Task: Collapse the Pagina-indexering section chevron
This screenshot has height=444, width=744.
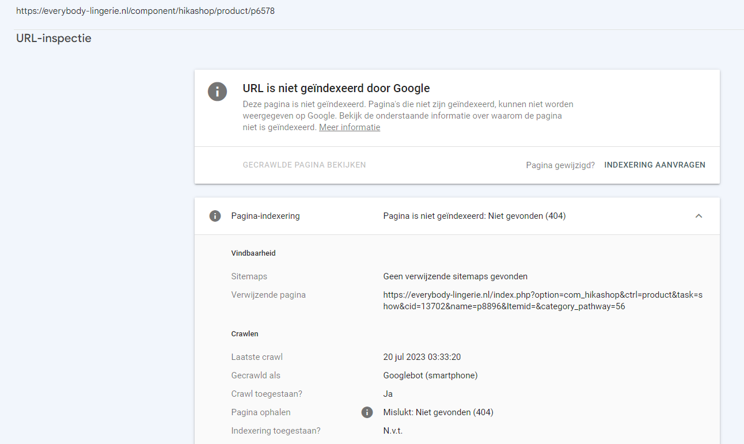Action: [699, 216]
